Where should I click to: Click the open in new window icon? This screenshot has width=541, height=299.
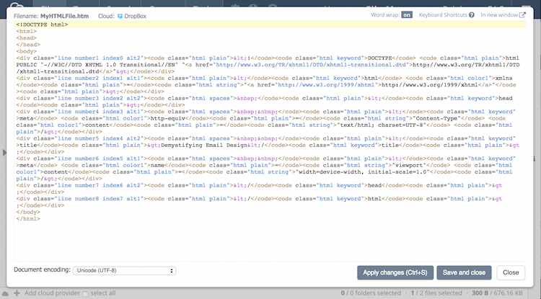point(522,14)
